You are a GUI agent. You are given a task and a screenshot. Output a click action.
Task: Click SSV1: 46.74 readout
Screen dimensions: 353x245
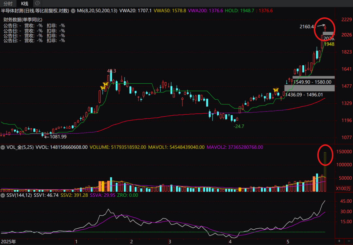46,195
